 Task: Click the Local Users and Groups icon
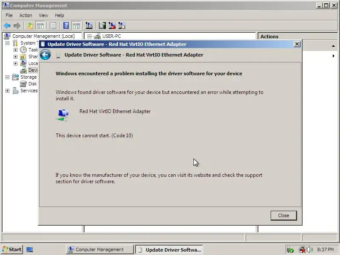point(23,63)
